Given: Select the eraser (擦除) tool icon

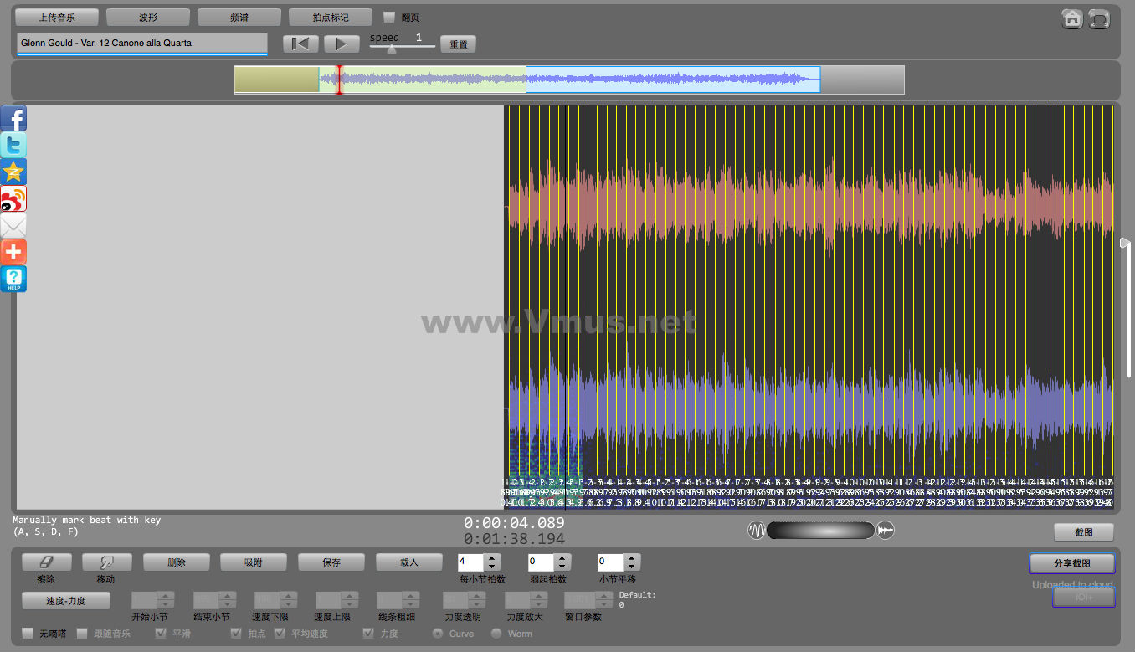Looking at the screenshot, I should (x=47, y=562).
